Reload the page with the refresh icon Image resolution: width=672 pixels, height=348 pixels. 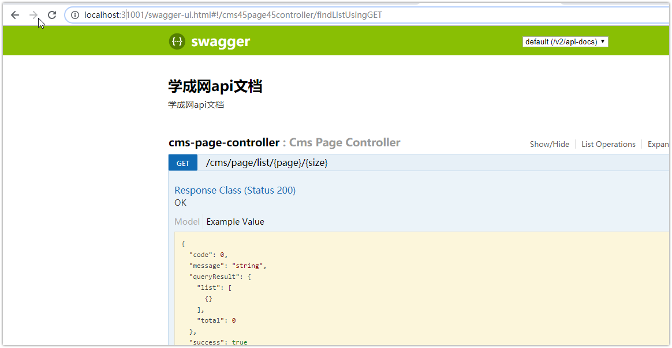[52, 15]
